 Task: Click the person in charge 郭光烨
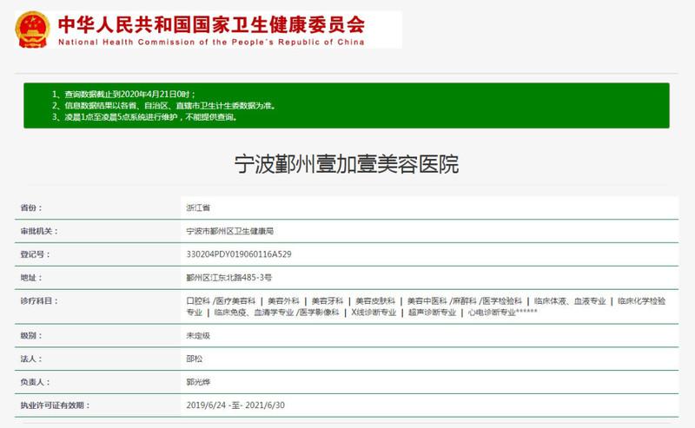click(x=198, y=381)
